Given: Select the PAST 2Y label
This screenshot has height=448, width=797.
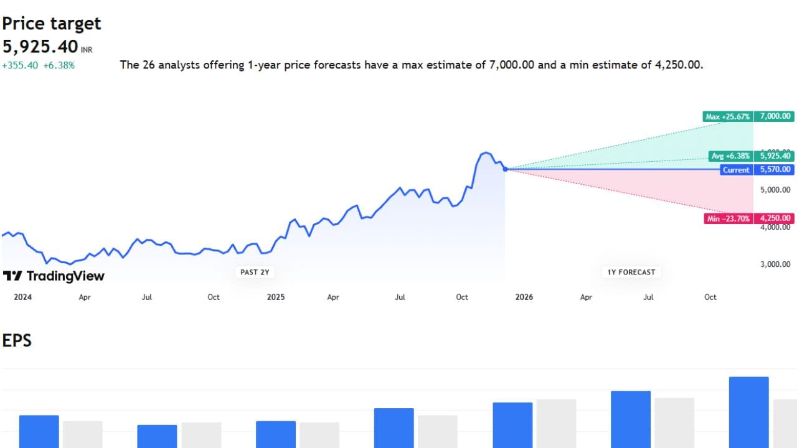Looking at the screenshot, I should pos(254,272).
